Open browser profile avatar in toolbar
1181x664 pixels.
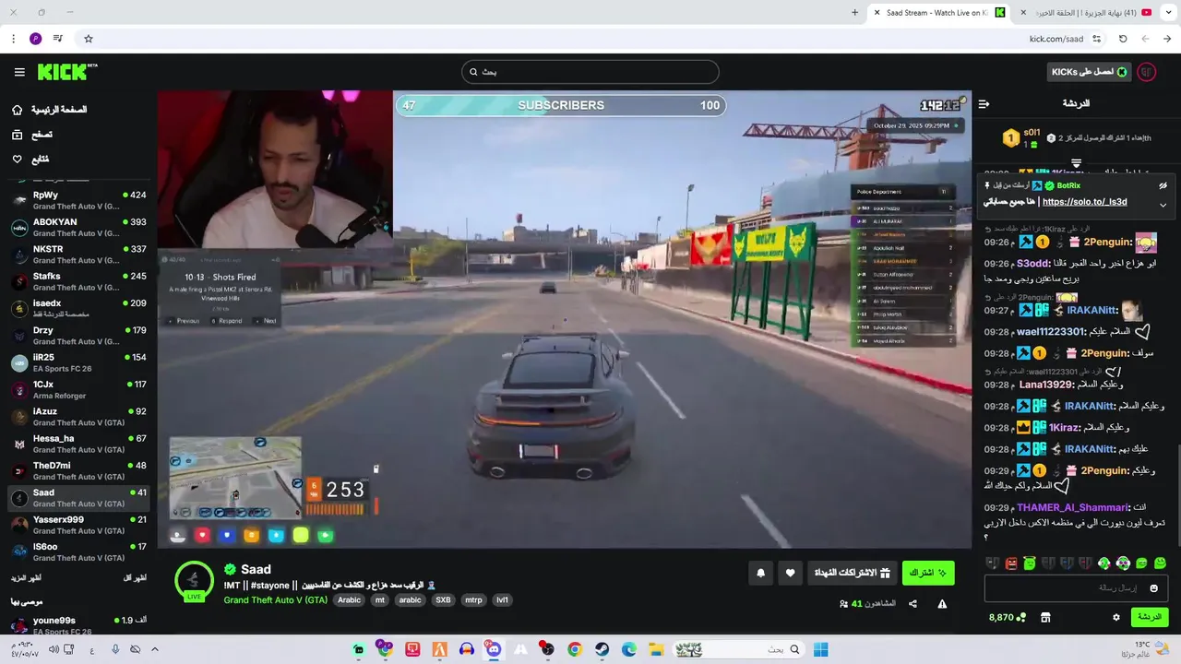36,39
